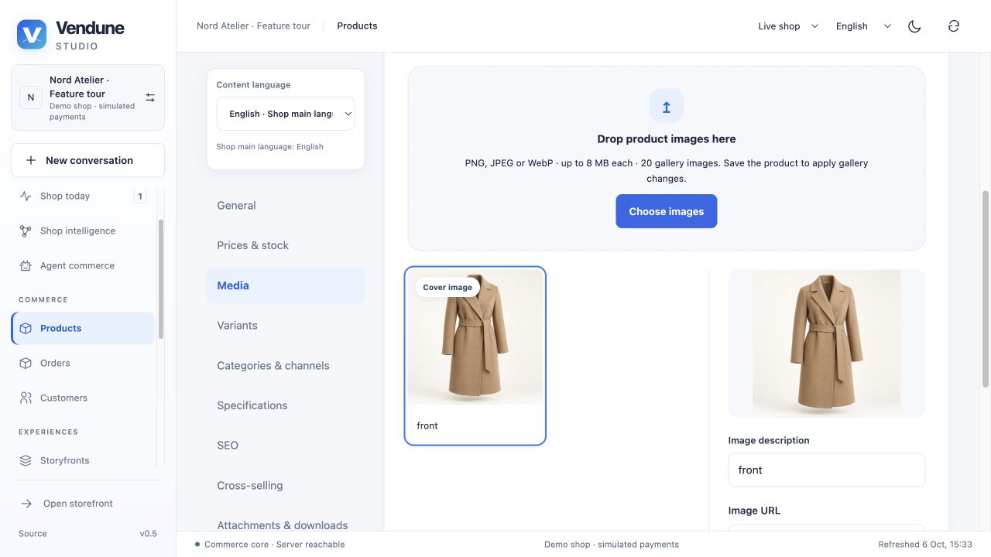Click the Shop today badge showing 1
This screenshot has height=557, width=991.
(x=140, y=196)
